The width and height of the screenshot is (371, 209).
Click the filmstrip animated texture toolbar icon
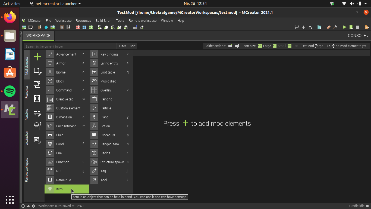[x=30, y=27]
